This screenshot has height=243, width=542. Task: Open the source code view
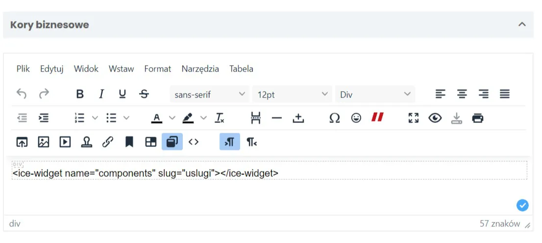[194, 142]
